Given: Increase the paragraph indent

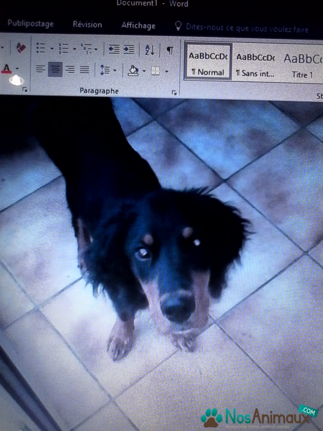Looking at the screenshot, I should [129, 50].
